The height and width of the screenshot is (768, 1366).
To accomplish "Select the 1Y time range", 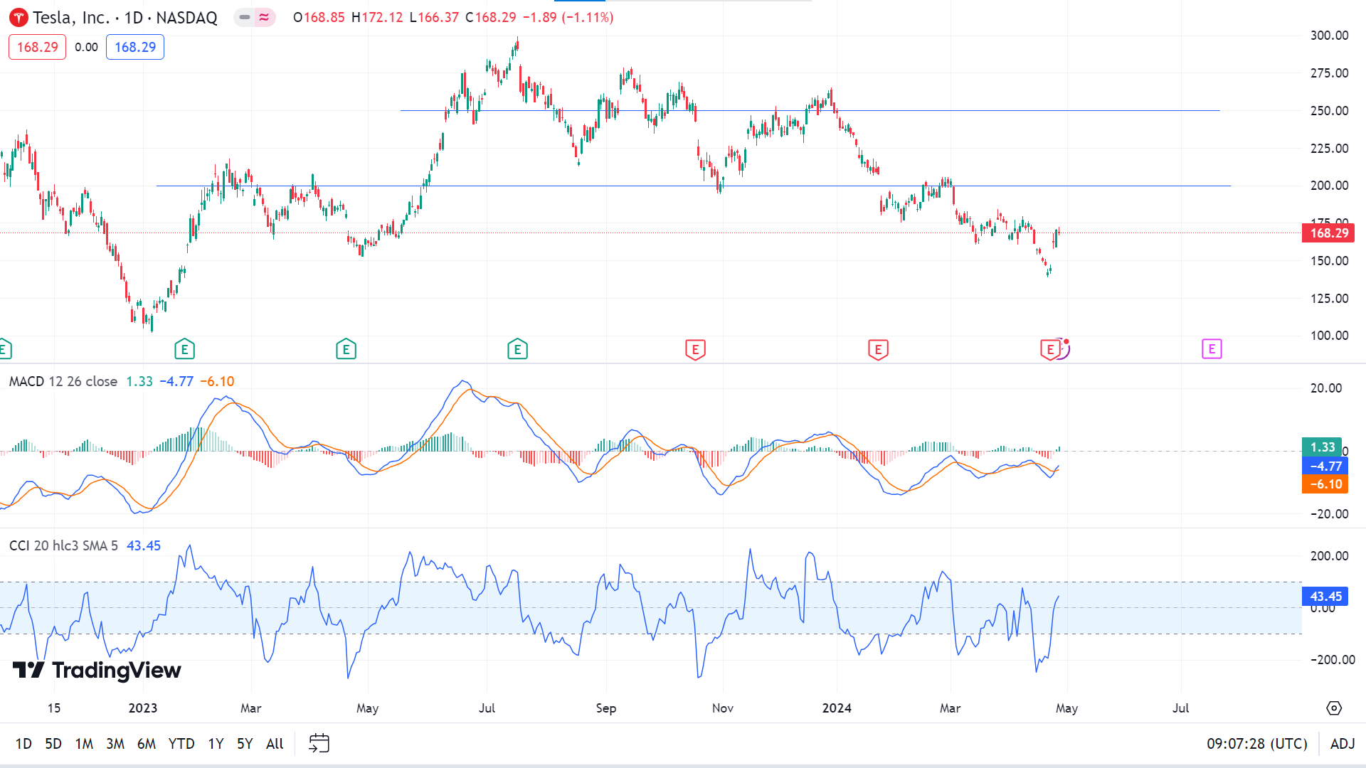I will 216,744.
